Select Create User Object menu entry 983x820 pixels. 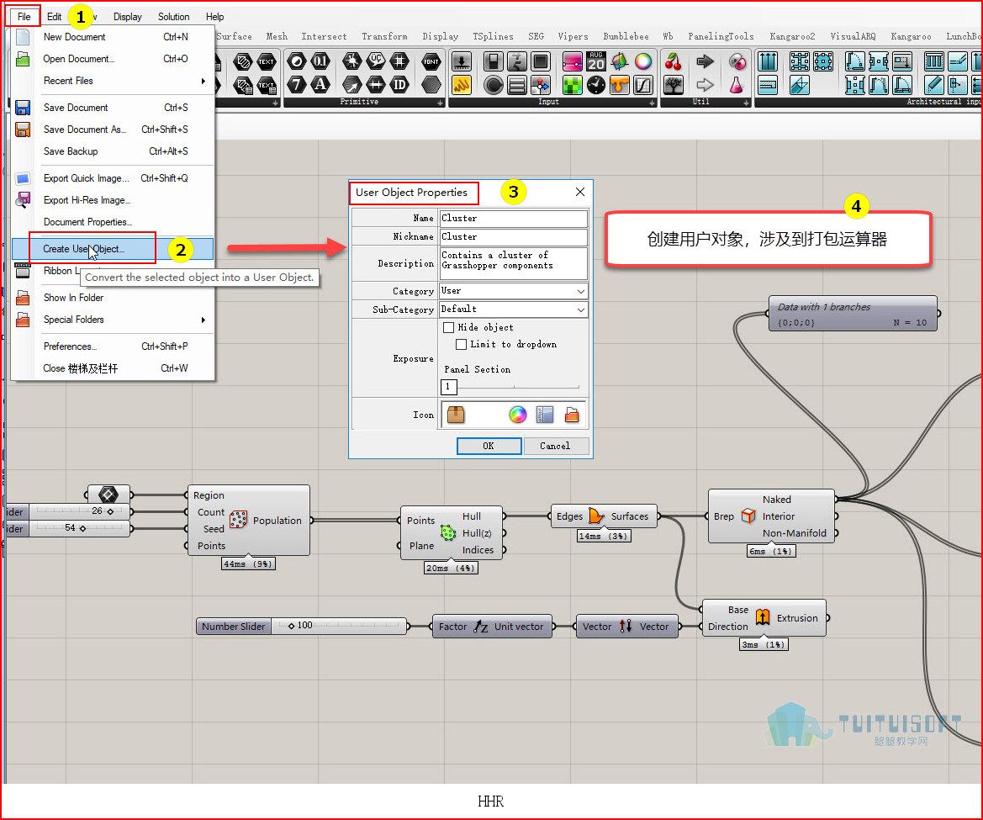(113, 249)
